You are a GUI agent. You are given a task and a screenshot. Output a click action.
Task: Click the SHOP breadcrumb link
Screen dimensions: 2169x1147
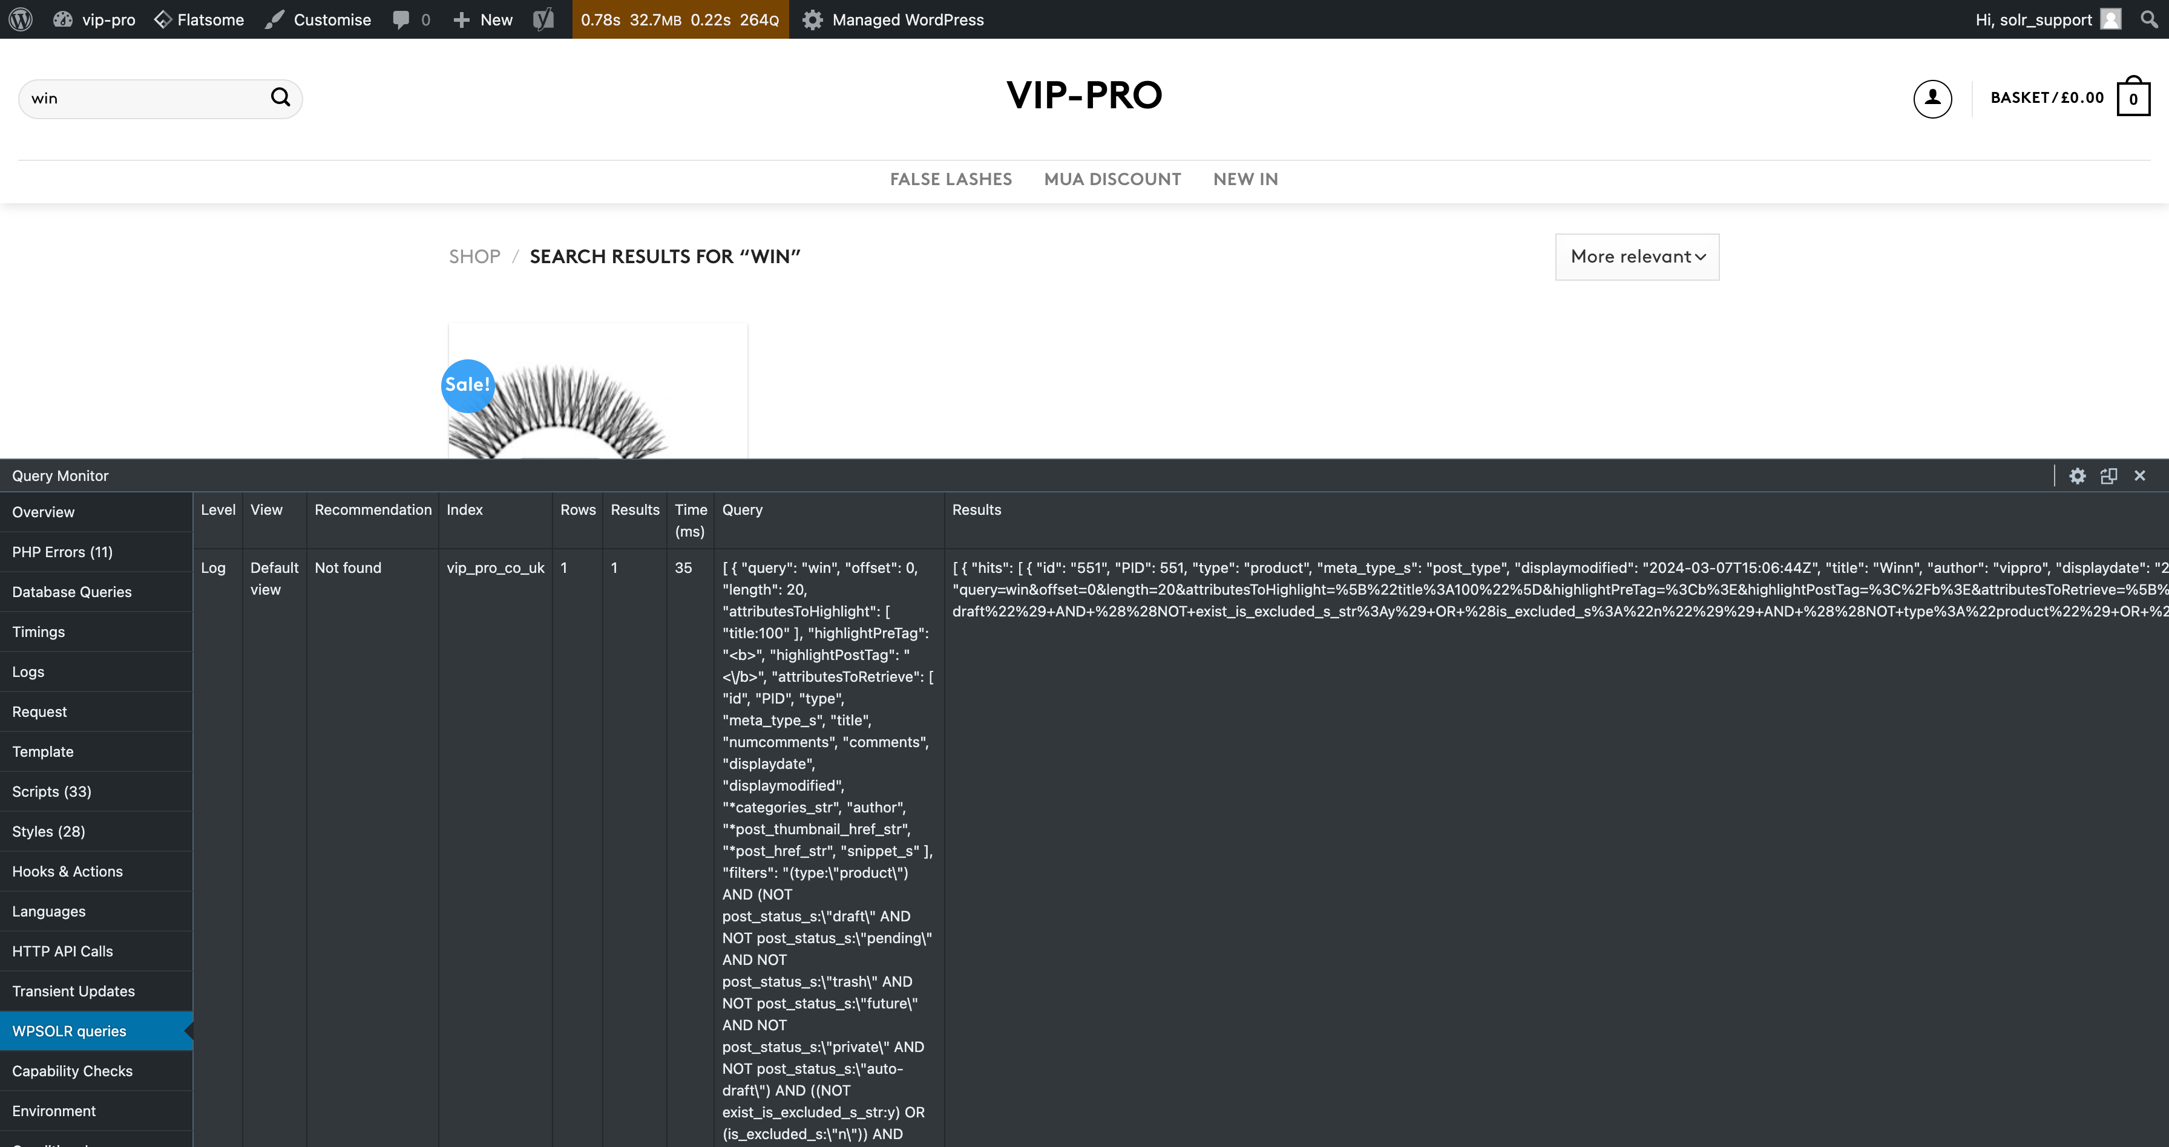(x=474, y=257)
